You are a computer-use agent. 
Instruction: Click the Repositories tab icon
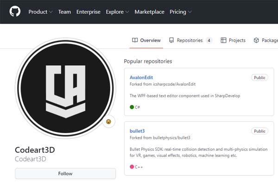[171, 40]
